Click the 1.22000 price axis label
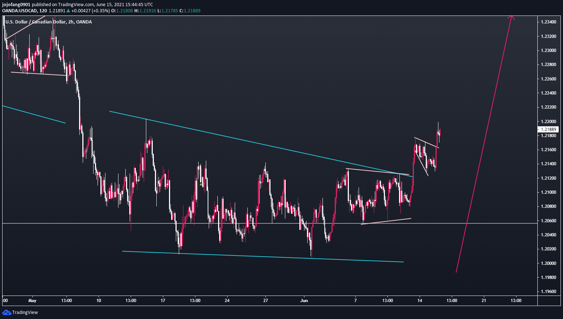Viewport: 563px width, 319px height. 548,121
